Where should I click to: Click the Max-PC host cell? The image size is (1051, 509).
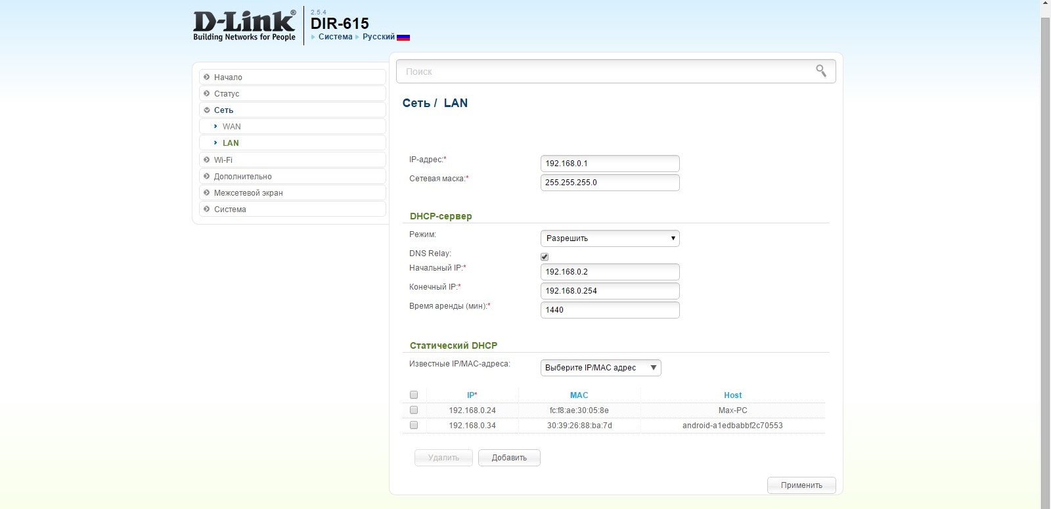pyautogui.click(x=733, y=410)
